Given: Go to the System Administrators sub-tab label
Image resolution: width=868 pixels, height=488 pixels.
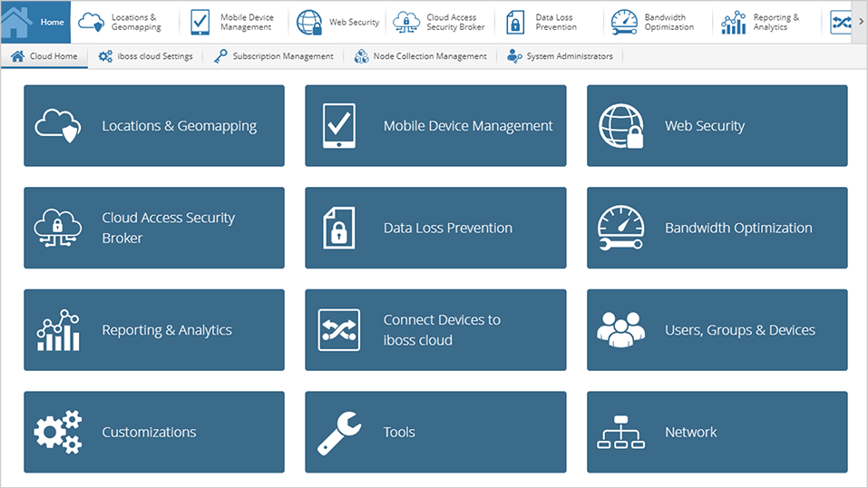Looking at the screenshot, I should tap(570, 56).
